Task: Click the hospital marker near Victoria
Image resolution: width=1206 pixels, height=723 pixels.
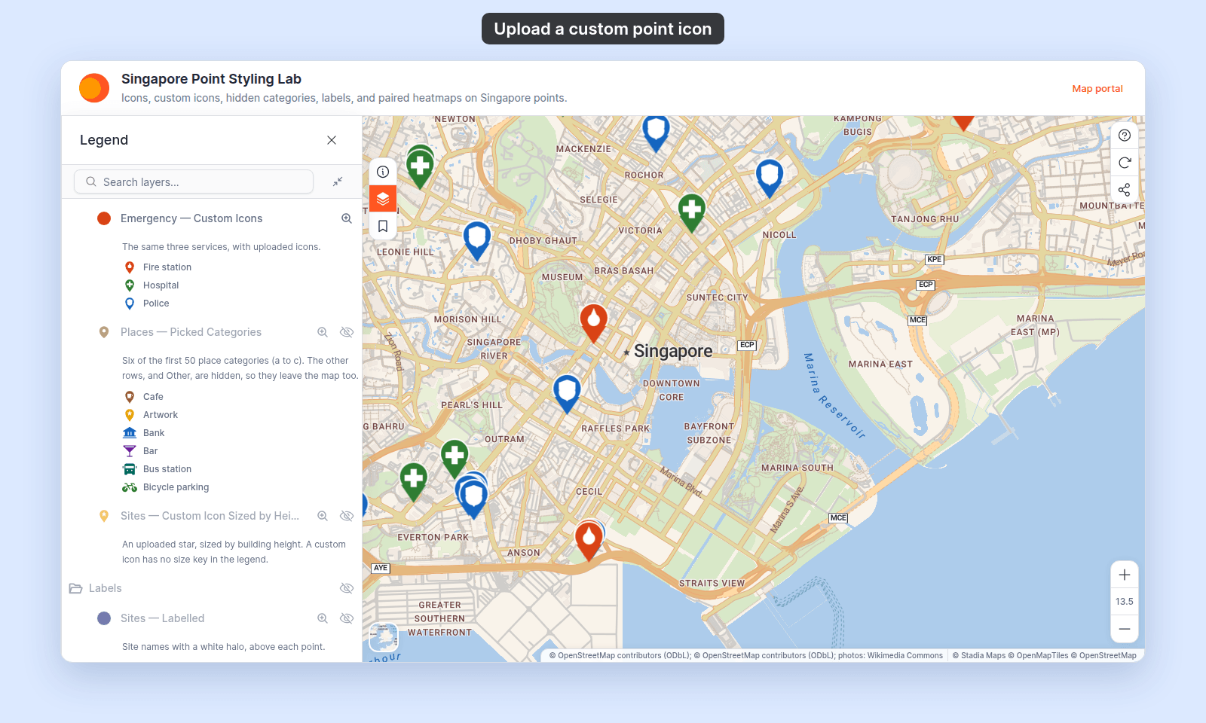Action: click(692, 212)
